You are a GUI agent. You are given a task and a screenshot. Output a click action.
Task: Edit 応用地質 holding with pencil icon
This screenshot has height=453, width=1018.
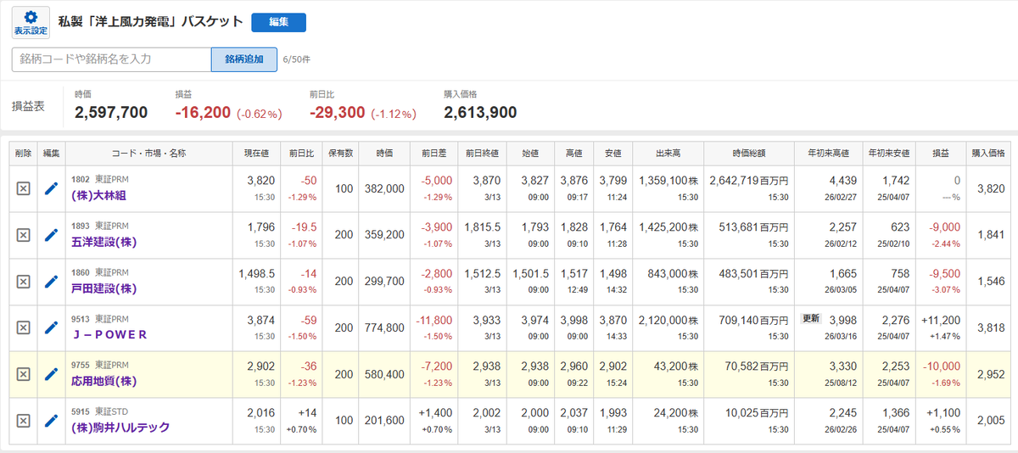pos(51,374)
